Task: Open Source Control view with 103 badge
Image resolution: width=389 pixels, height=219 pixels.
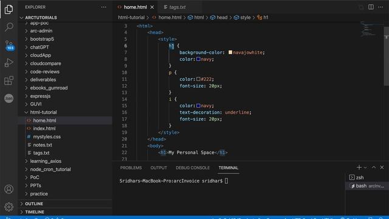Action: [9, 45]
